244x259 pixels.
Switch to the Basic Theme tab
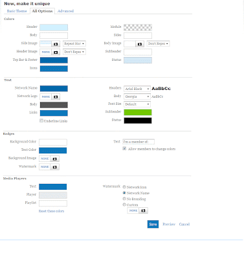[17, 11]
